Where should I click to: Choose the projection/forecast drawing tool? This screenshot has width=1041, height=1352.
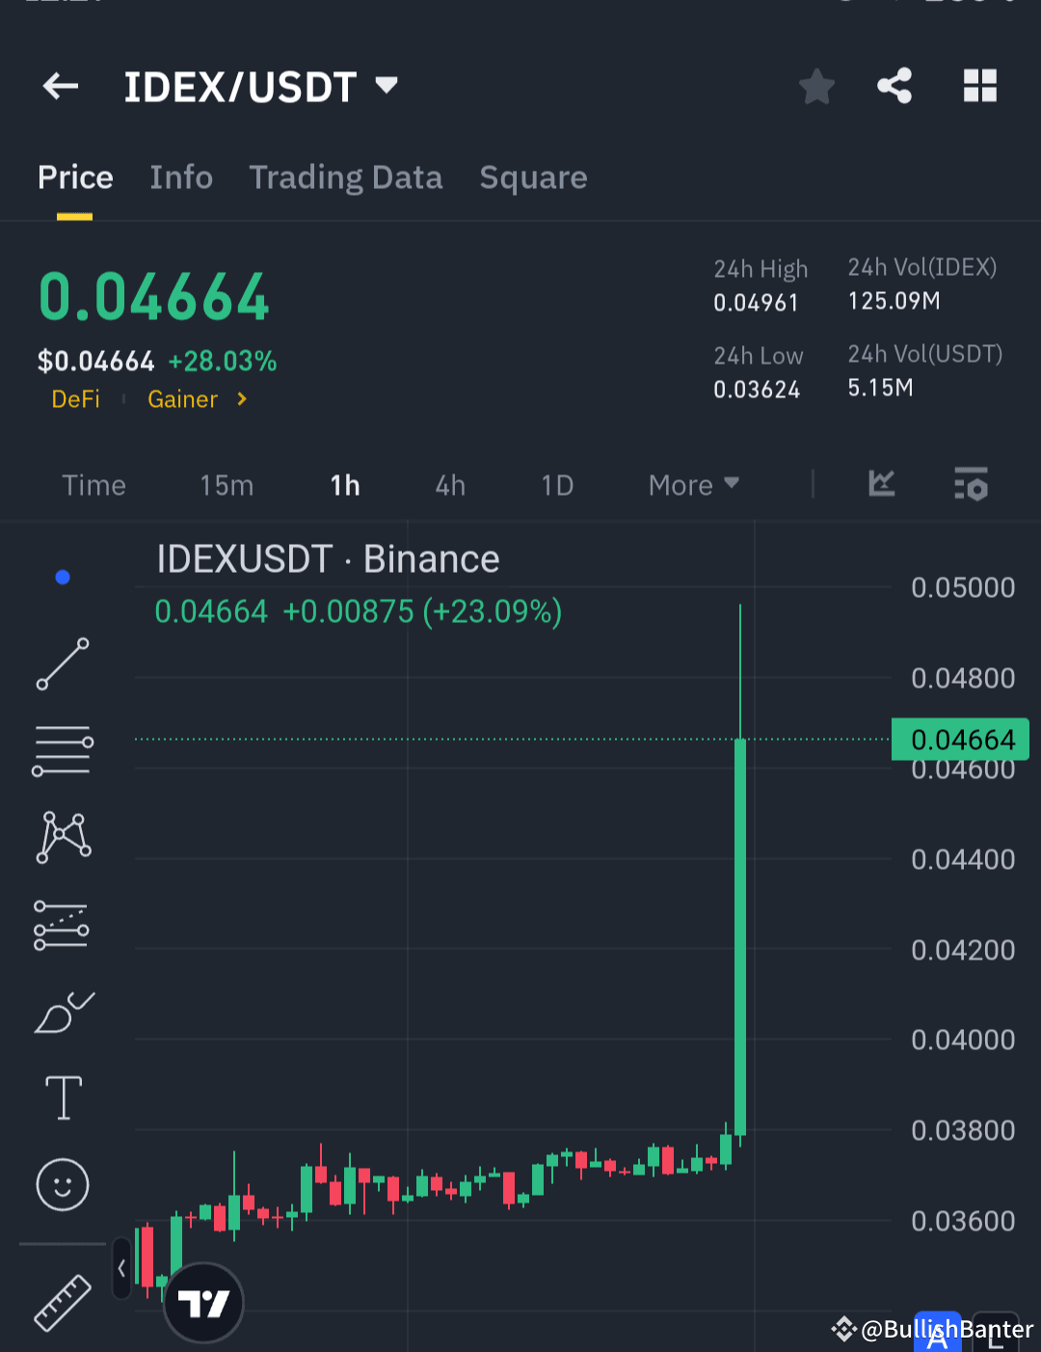coord(63,925)
